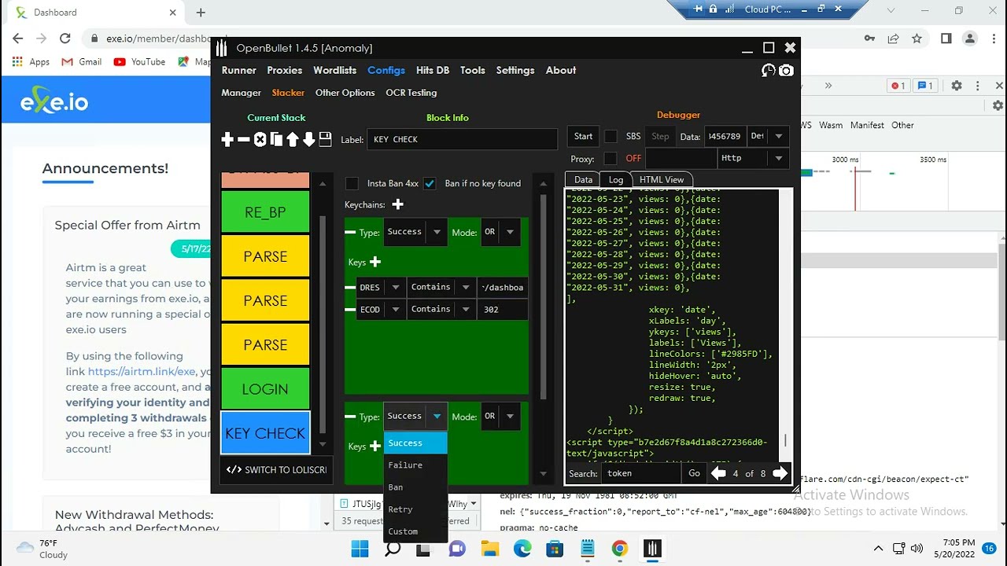
Task: Go to previous search result arrow
Action: [718, 473]
